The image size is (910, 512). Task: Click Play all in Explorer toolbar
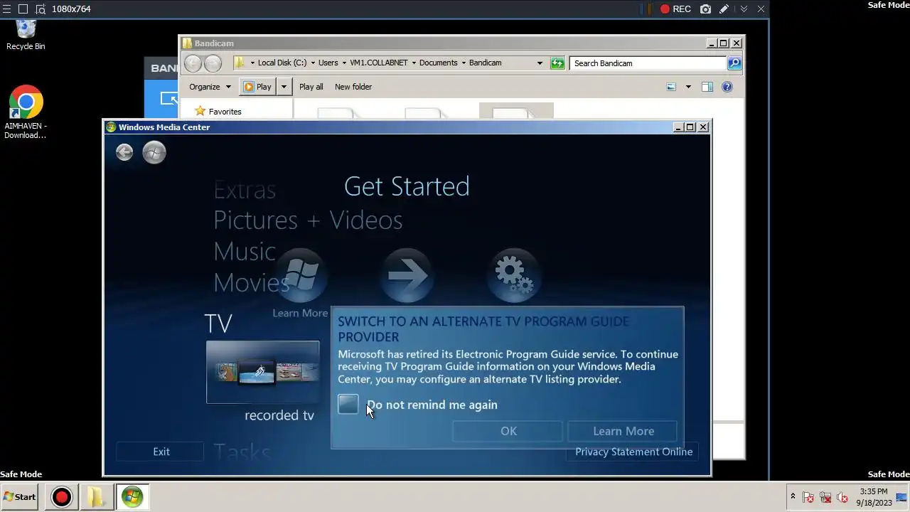(311, 87)
